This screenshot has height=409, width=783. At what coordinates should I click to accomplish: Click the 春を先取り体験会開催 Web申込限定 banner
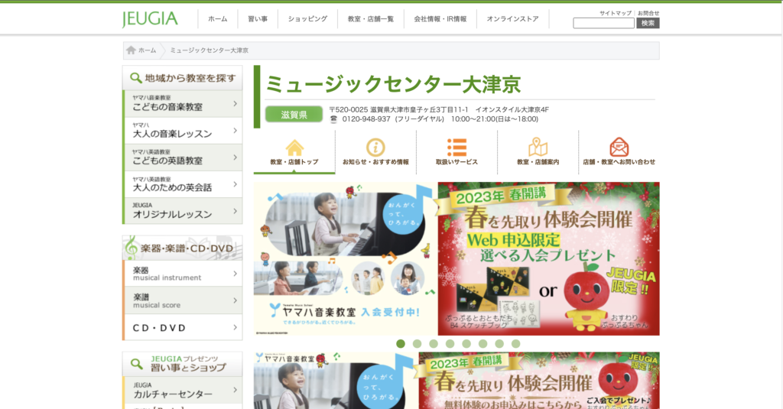coord(549,258)
